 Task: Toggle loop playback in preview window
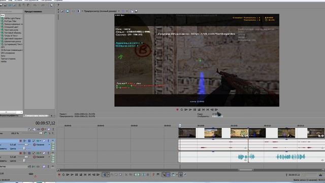tap(182, 110)
